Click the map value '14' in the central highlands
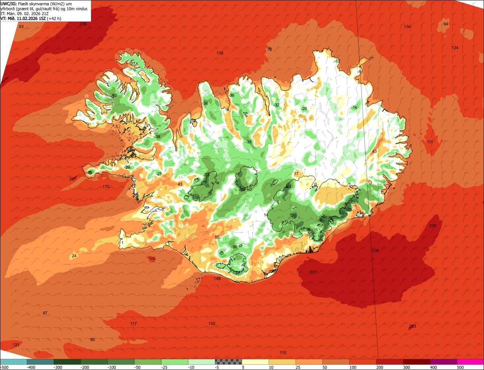Viewport: 484px width, 370px height. click(x=266, y=215)
